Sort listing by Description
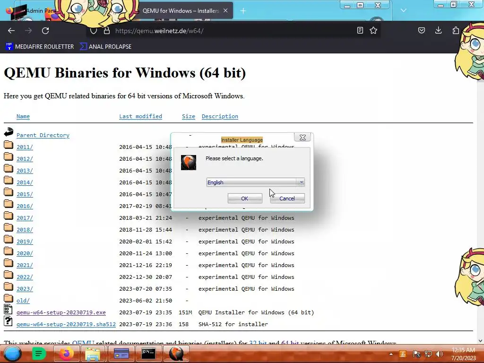This screenshot has width=484, height=363. click(220, 116)
